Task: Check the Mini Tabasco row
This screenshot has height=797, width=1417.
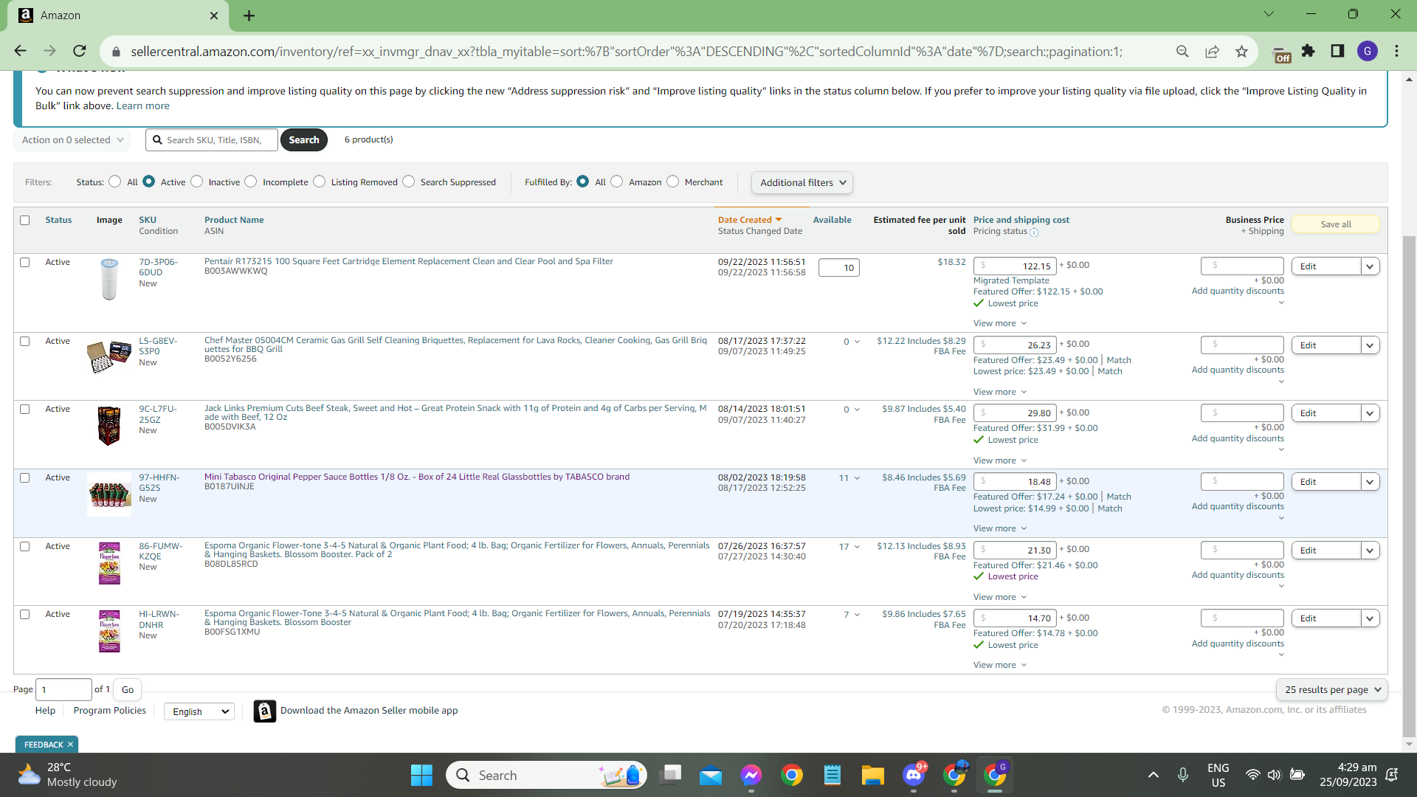Action: coord(25,477)
